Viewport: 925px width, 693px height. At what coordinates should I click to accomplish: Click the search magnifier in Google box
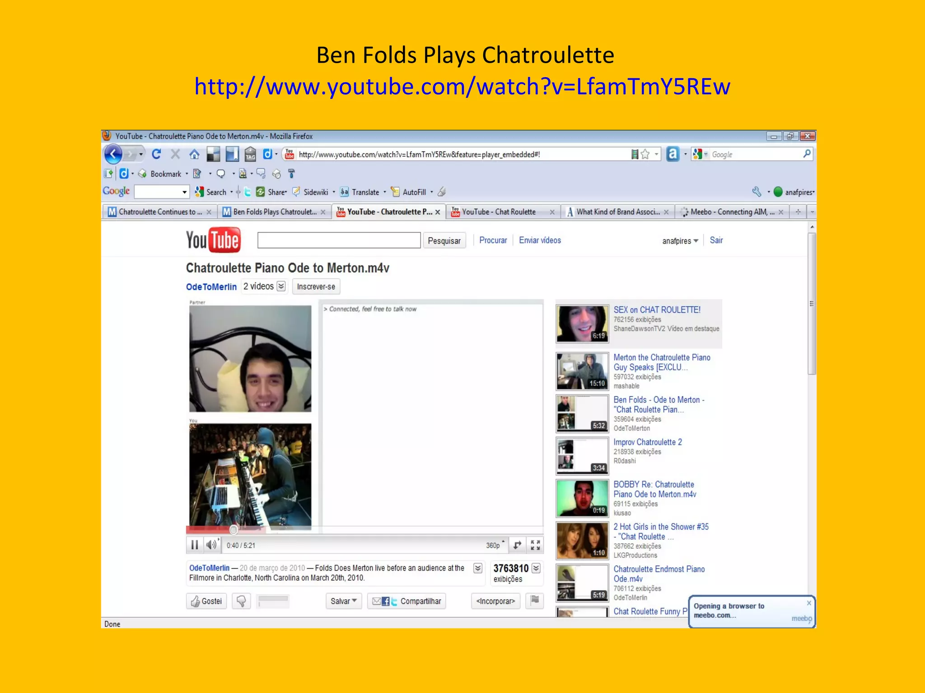pyautogui.click(x=807, y=154)
